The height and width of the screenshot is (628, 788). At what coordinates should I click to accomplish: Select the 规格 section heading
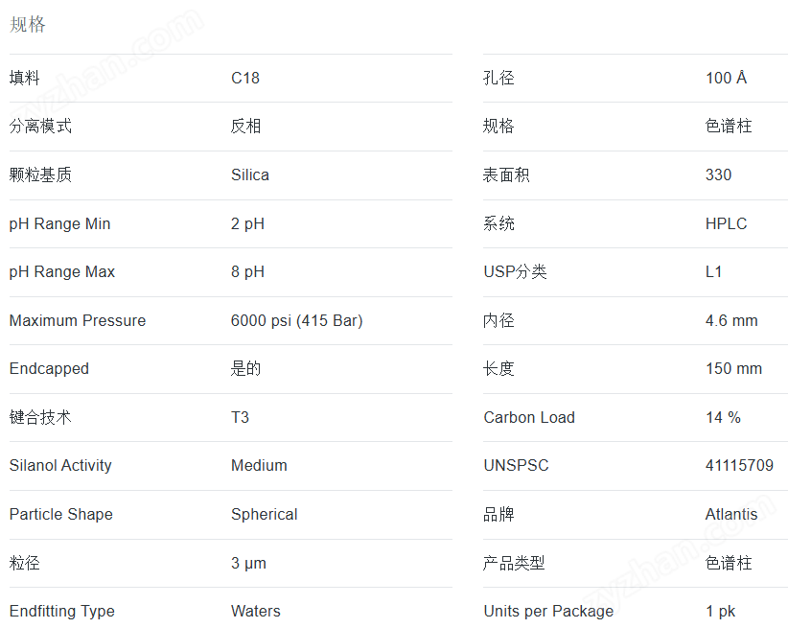click(28, 24)
